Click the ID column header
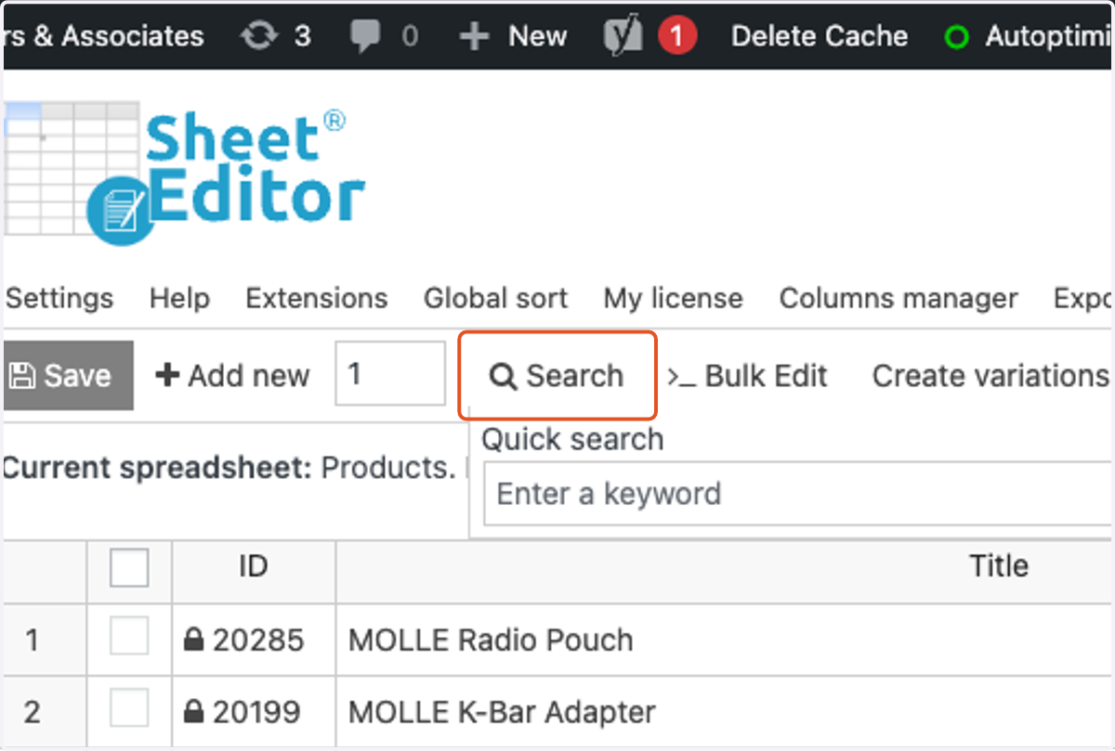Image resolution: width=1115 pixels, height=751 pixels. (254, 566)
